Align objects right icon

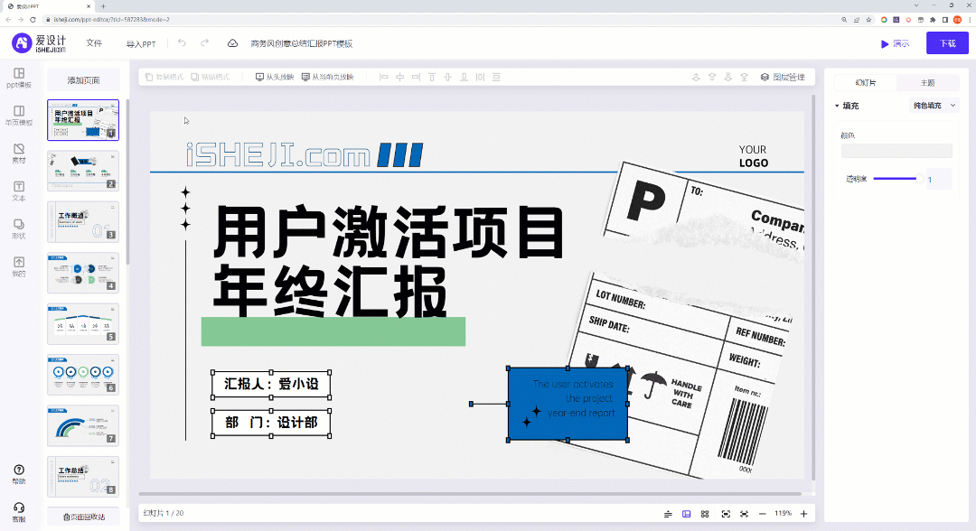click(416, 77)
